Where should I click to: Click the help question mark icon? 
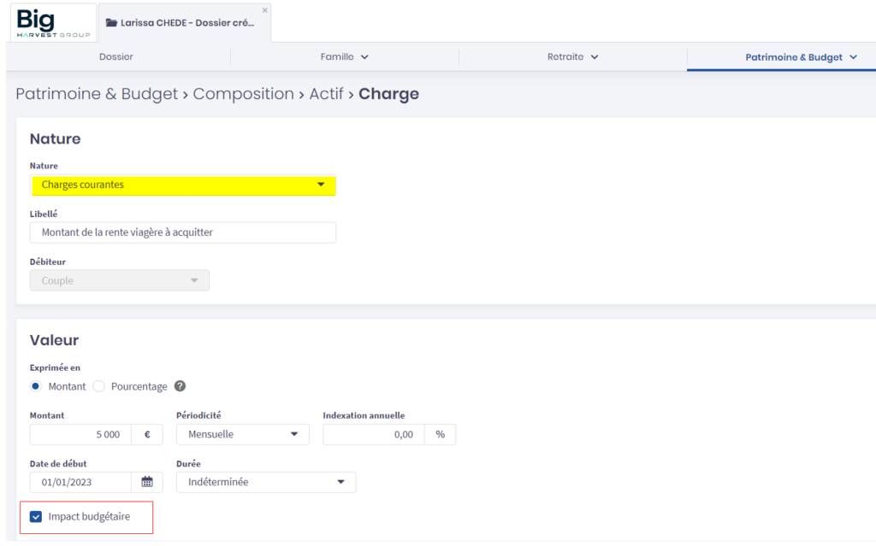coord(180,386)
